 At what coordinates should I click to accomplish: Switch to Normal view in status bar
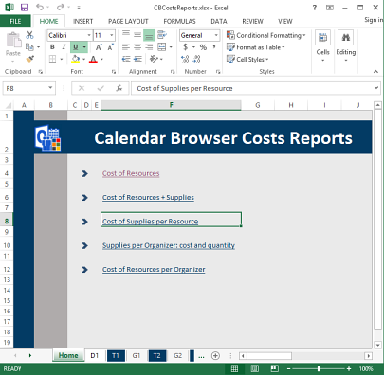234,368
